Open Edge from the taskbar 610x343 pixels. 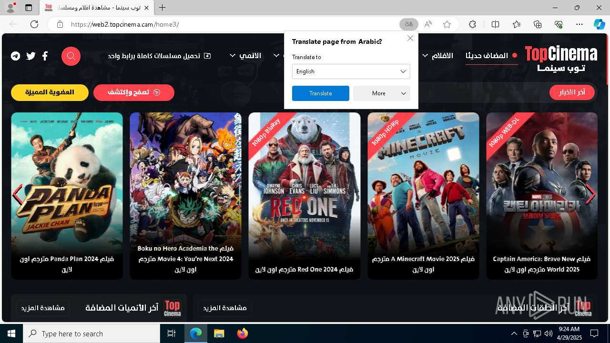[196, 333]
